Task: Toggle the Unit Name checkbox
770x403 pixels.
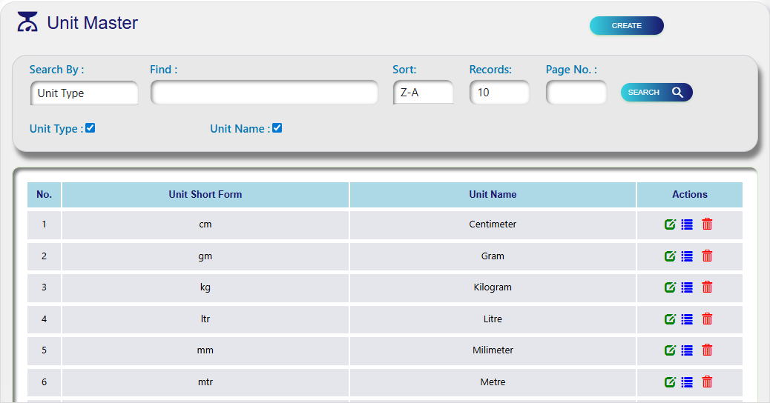Action: (277, 128)
